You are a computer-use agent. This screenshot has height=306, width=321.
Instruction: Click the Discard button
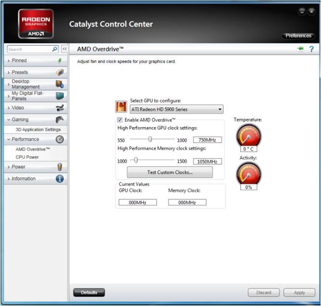[264, 293]
